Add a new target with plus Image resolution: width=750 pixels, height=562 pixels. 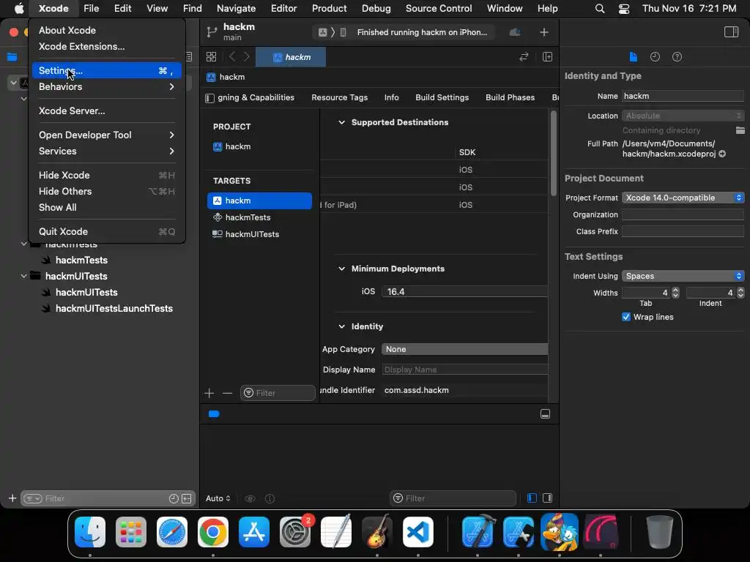[x=209, y=393]
